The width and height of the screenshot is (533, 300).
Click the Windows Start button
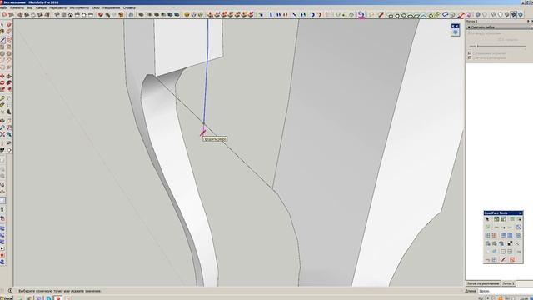[6, 298]
